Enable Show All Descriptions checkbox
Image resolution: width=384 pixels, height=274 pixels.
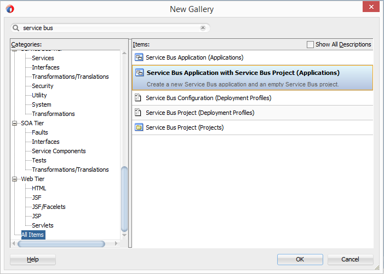(310, 44)
